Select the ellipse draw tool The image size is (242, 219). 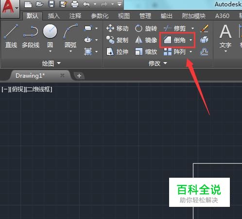pos(88,40)
